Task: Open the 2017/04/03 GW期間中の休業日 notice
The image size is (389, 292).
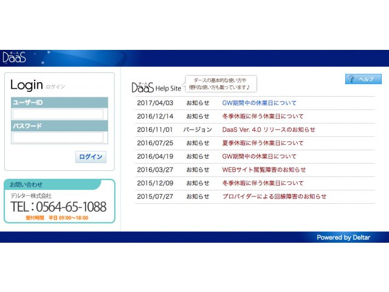Action: pyautogui.click(x=260, y=103)
